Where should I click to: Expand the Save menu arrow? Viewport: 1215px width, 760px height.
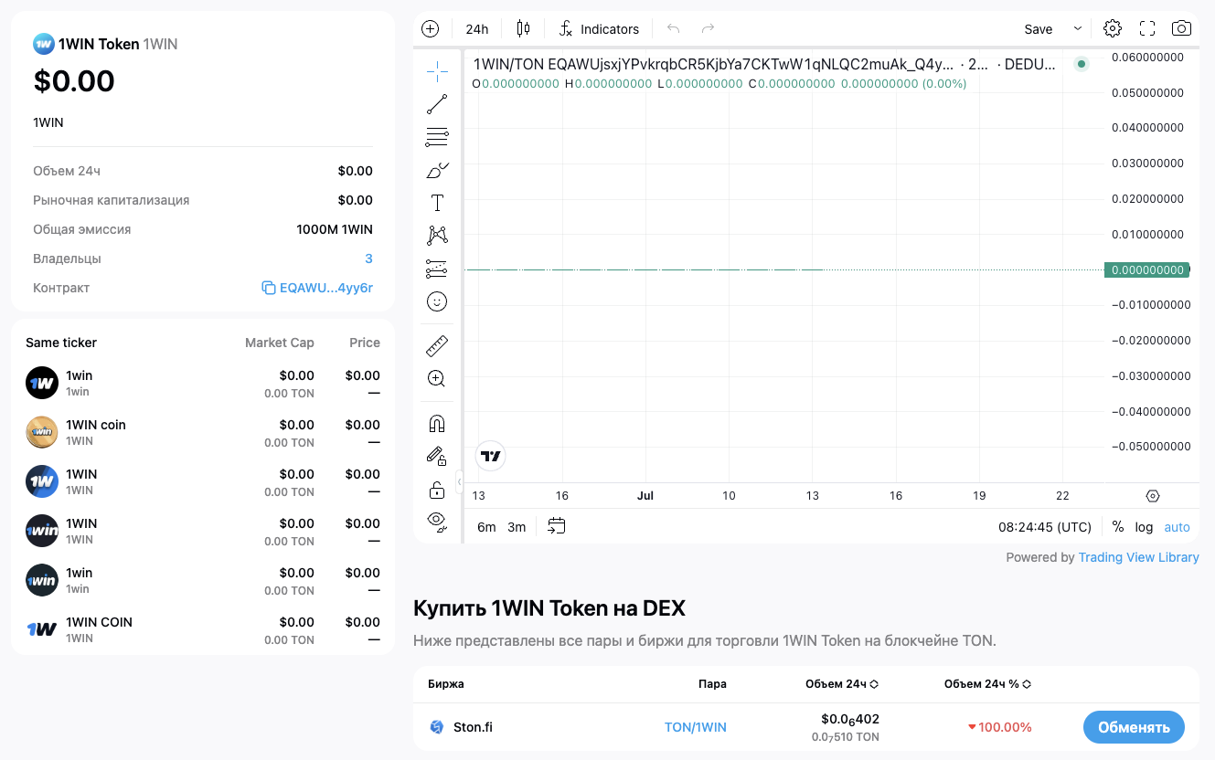pyautogui.click(x=1078, y=28)
